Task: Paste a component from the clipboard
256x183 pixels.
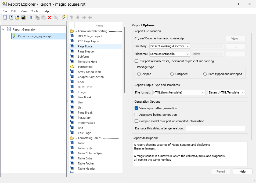Action: [x=43, y=17]
